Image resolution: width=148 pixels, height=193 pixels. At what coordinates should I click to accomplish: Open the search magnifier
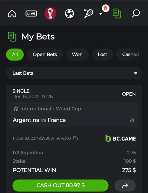tap(136, 13)
